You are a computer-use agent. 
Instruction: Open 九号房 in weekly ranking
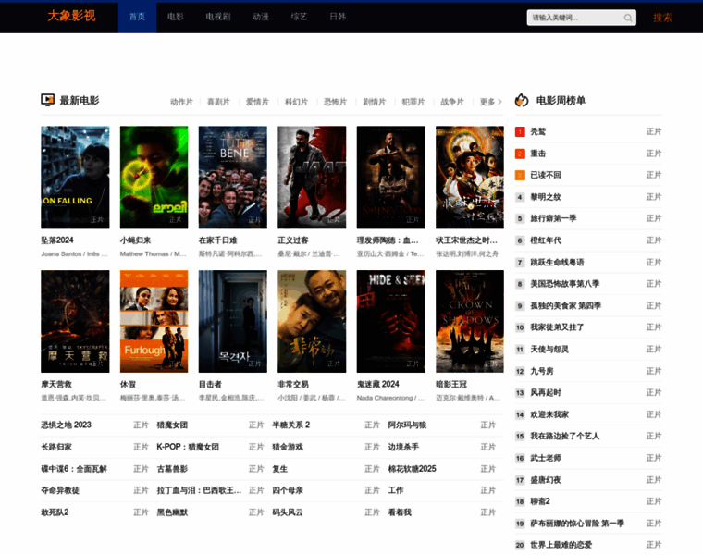tap(542, 372)
